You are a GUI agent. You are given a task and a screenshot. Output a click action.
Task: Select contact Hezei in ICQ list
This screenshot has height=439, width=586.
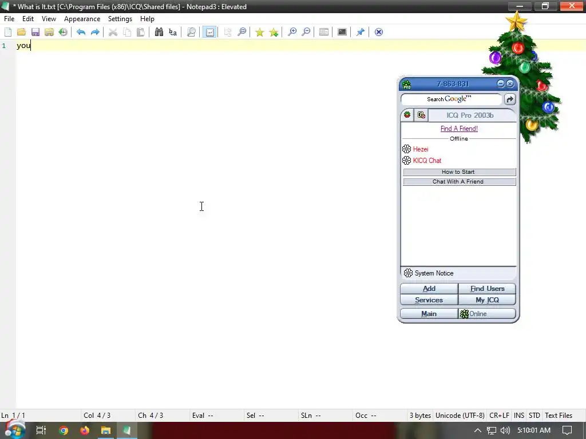421,149
